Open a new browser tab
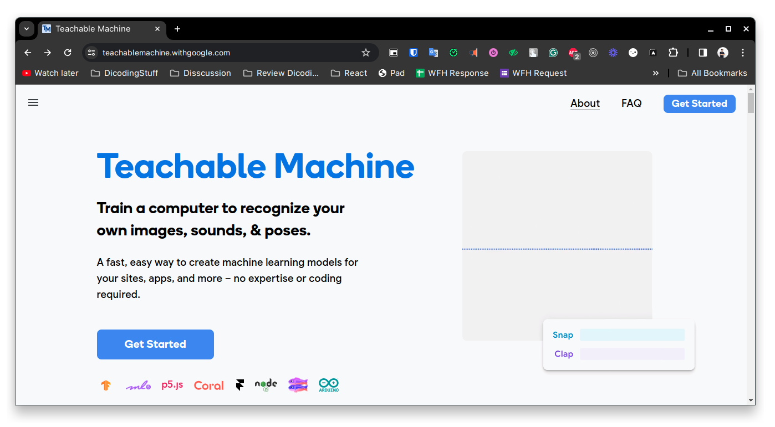 tap(177, 29)
